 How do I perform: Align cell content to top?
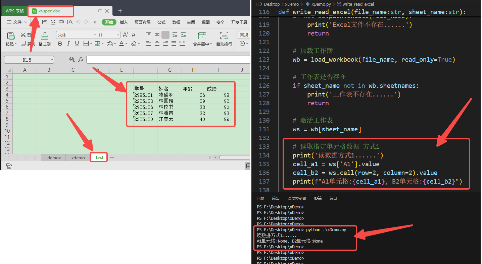(148, 35)
